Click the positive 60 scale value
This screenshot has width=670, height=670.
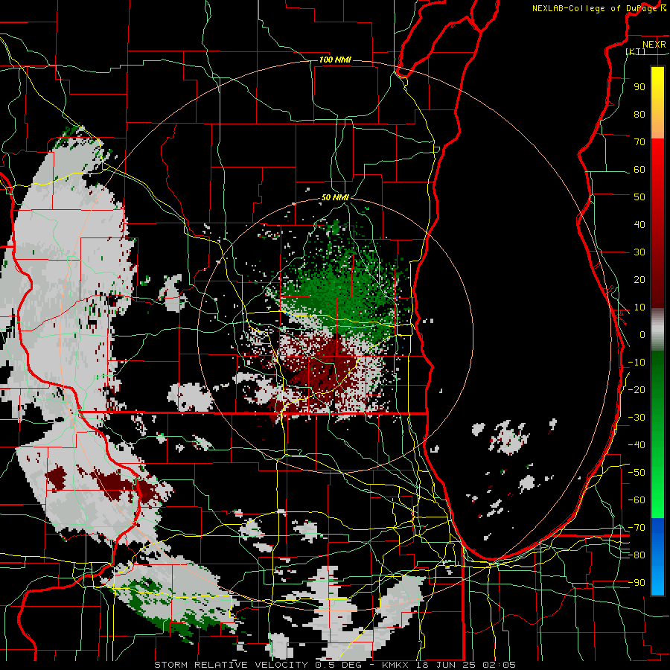click(639, 170)
